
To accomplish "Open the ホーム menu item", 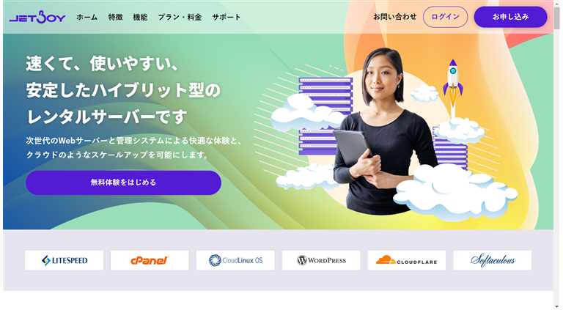I will (x=87, y=17).
